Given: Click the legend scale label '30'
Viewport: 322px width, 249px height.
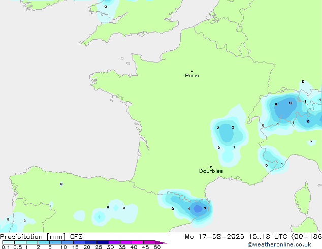Looking at the screenshot, I should [110, 247].
